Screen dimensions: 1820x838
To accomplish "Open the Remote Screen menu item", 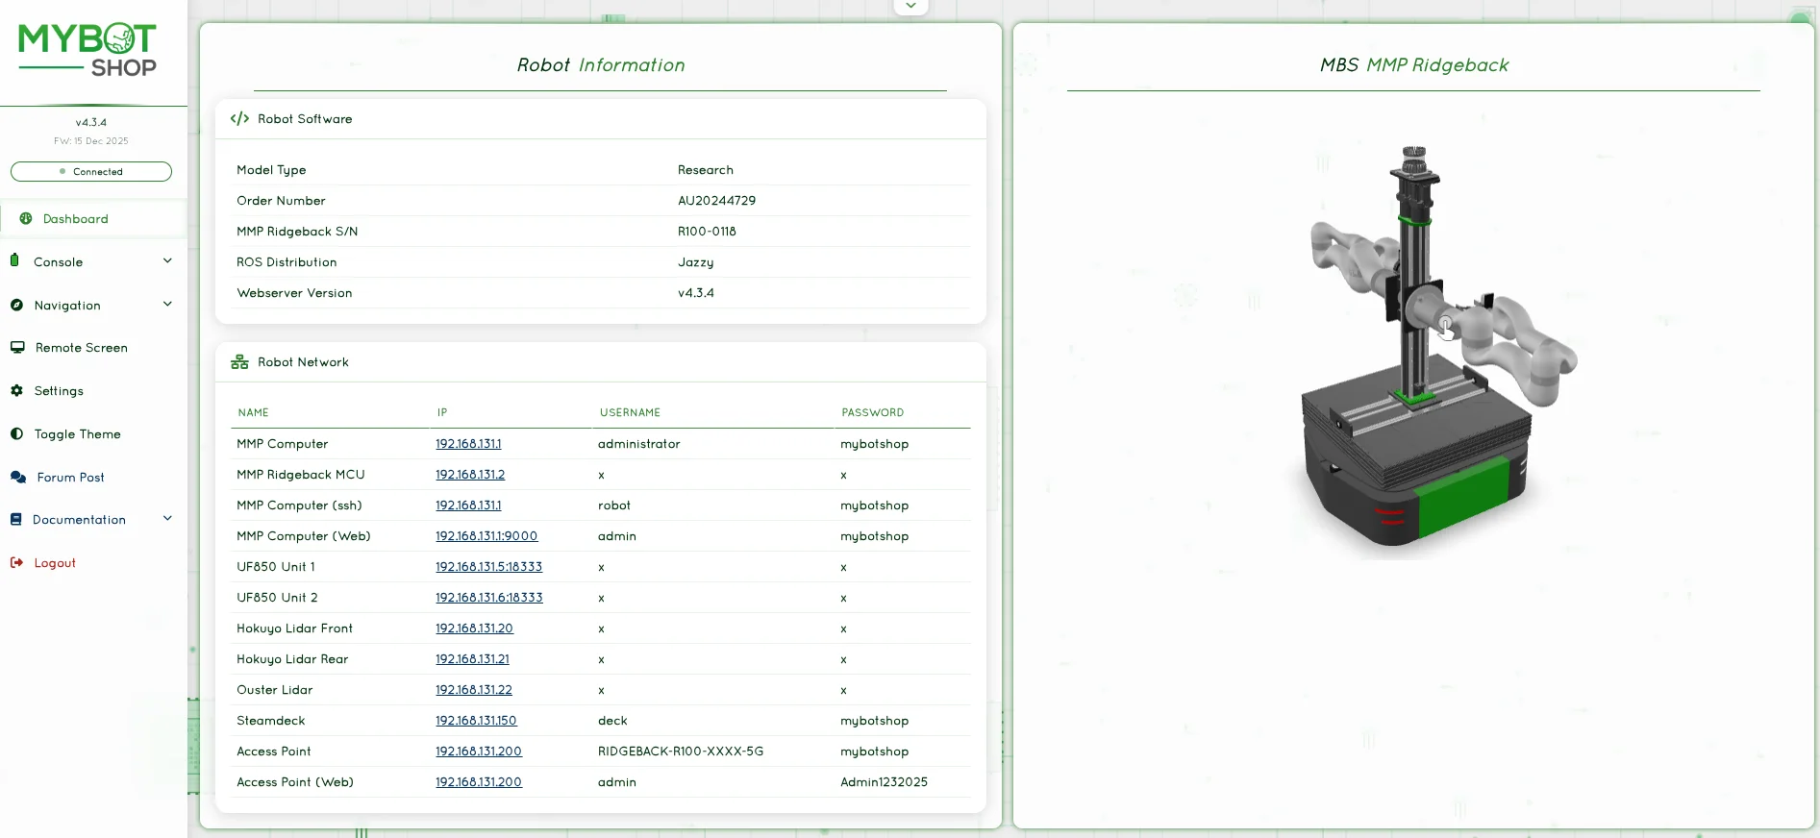I will [81, 348].
